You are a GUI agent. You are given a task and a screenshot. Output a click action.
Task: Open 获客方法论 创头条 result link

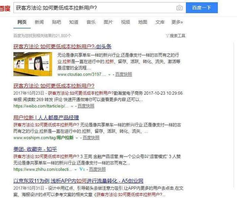(x=62, y=46)
